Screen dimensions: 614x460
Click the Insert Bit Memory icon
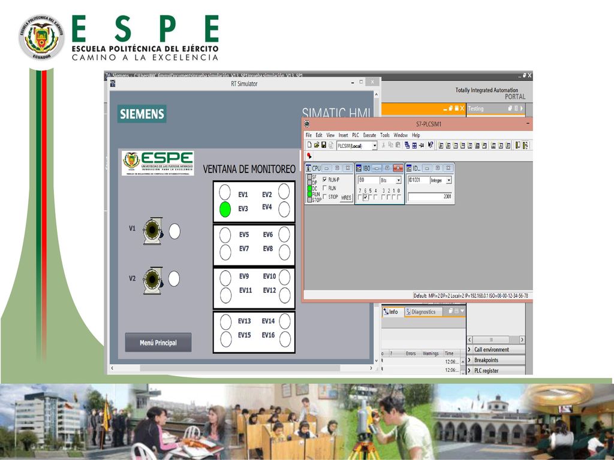coord(456,146)
